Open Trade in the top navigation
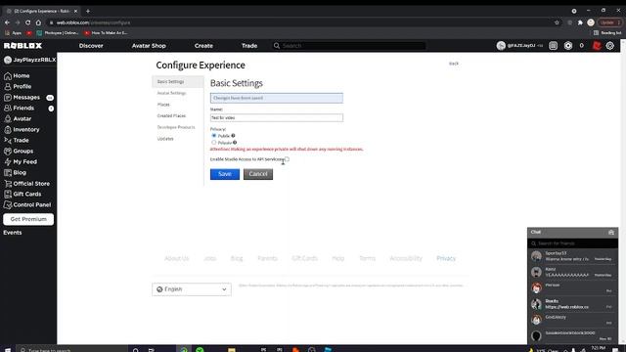This screenshot has height=352, width=626. pyautogui.click(x=249, y=46)
